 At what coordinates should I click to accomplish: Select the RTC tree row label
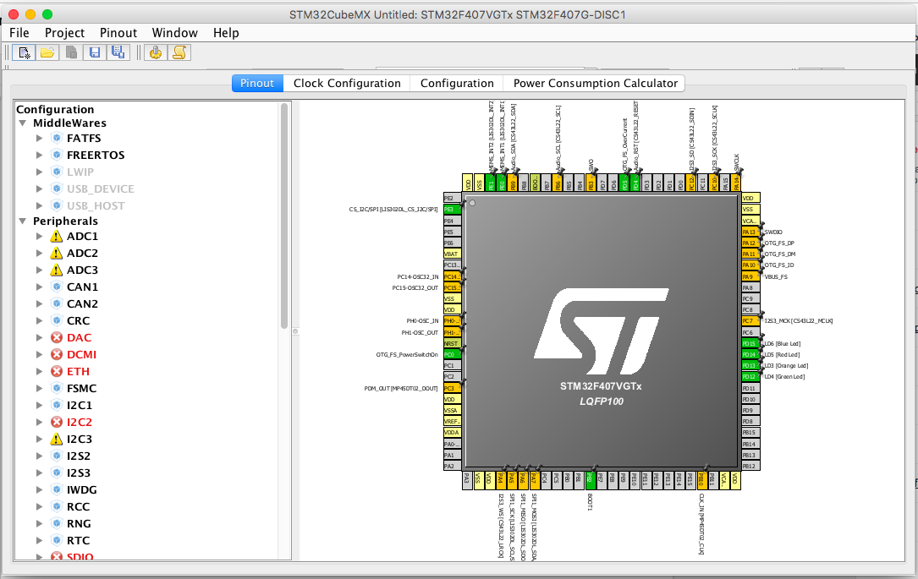coord(79,541)
